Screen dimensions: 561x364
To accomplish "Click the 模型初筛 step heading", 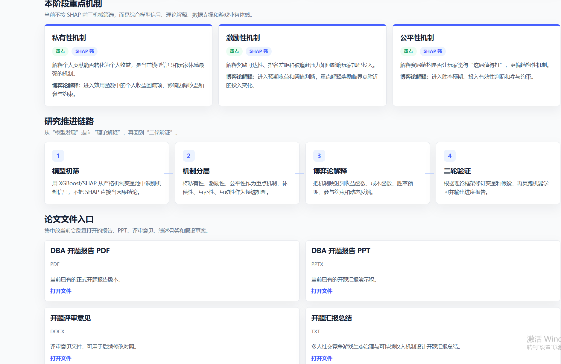I will (x=66, y=171).
